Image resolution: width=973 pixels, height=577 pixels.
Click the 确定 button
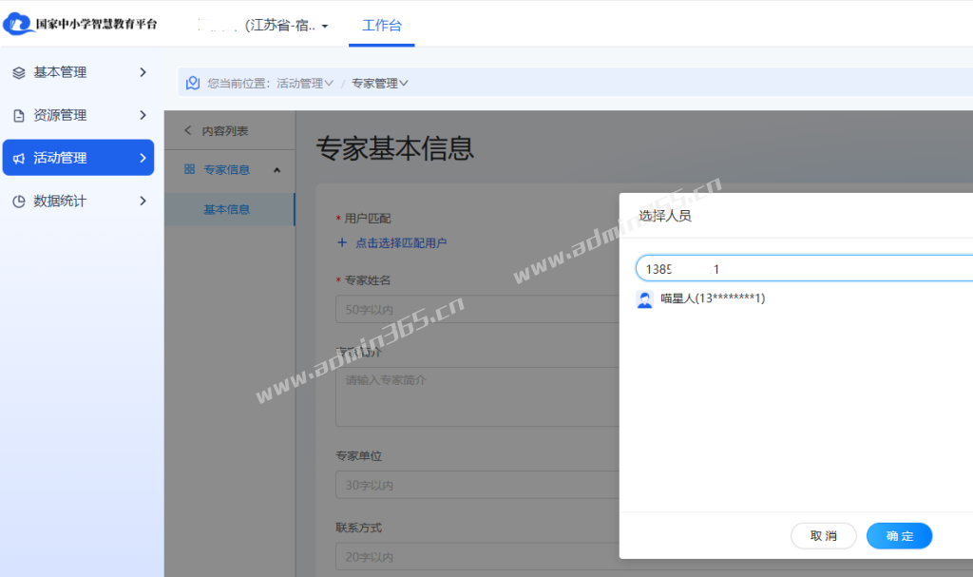tap(899, 536)
